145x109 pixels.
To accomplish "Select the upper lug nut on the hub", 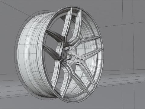I will tap(68, 48).
